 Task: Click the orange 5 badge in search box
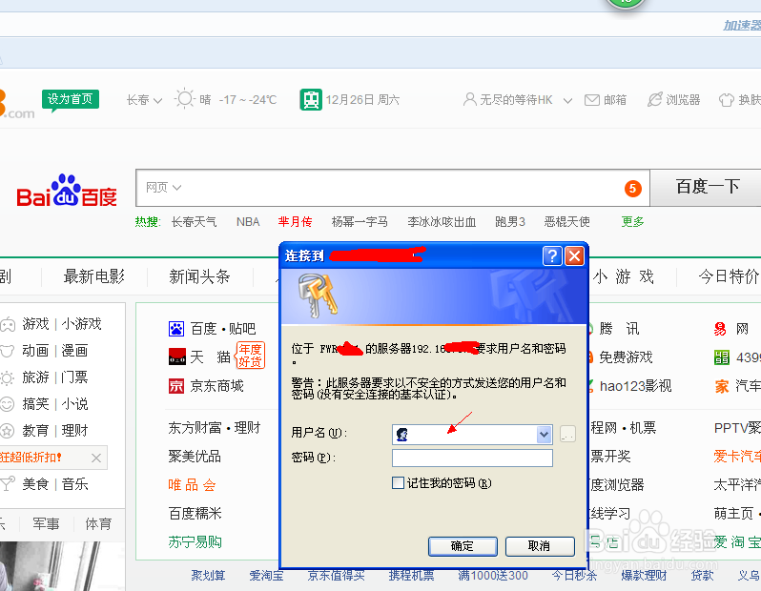[633, 189]
